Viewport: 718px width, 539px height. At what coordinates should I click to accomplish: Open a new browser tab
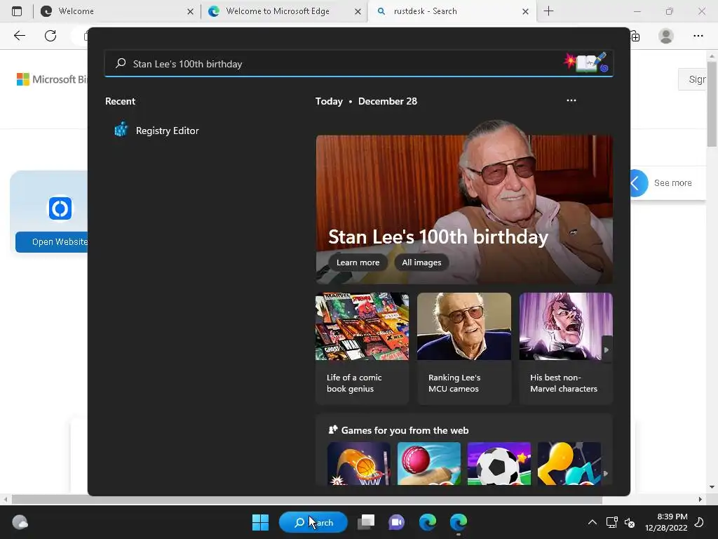(x=548, y=11)
